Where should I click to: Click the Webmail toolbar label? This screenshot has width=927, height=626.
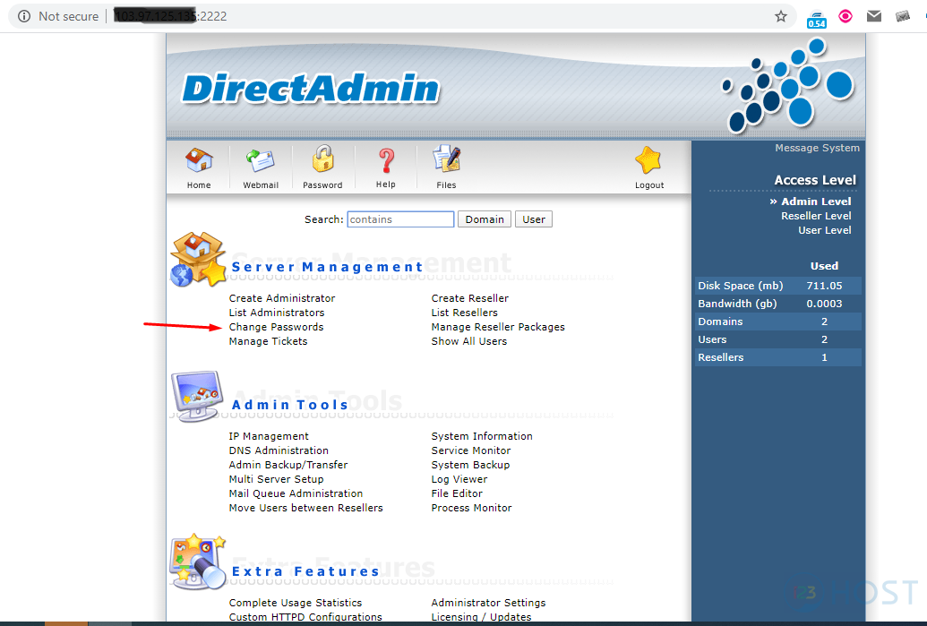[261, 185]
